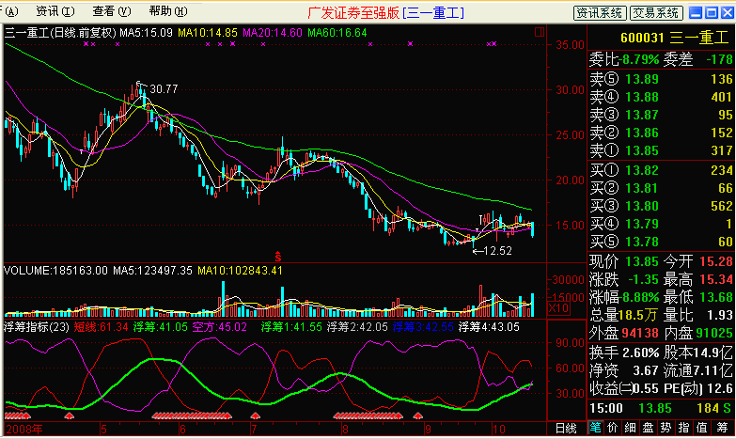Click the 买② price 13.81
This screenshot has width=736, height=439.
(642, 188)
